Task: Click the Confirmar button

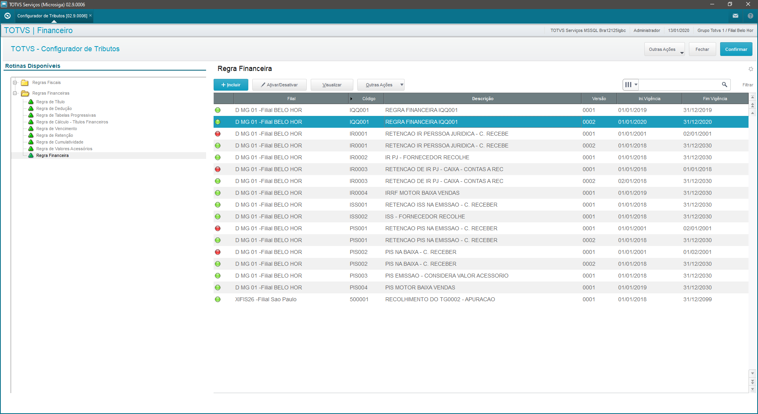Action: coord(736,49)
